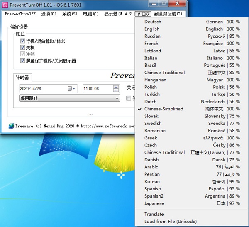Open the 电脑(C) menu
Image resolution: width=249 pixels, height=227 pixels.
pos(90,14)
